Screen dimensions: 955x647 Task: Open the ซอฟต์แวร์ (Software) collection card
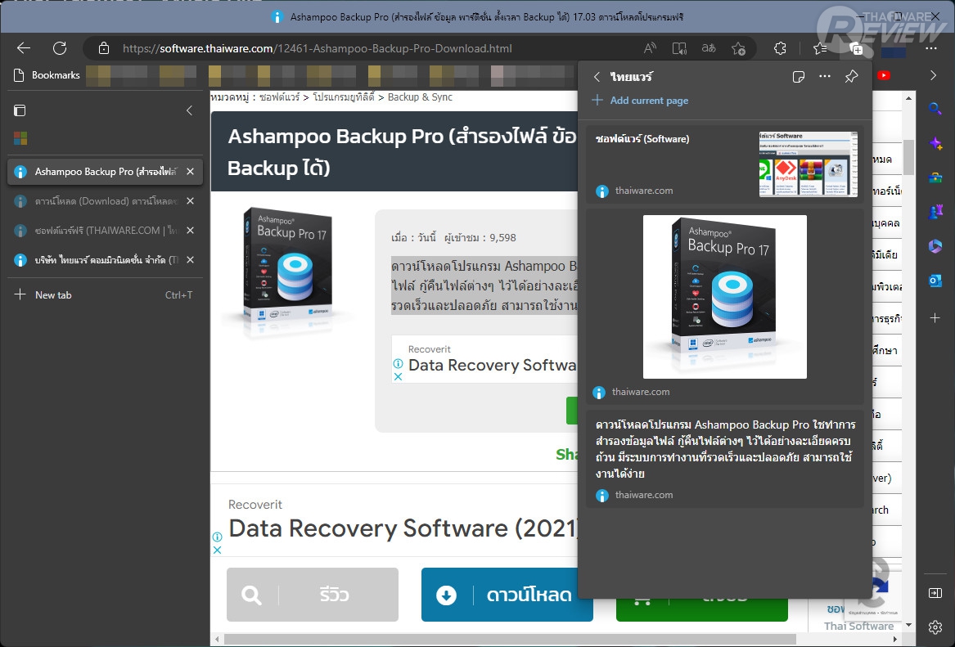click(725, 164)
